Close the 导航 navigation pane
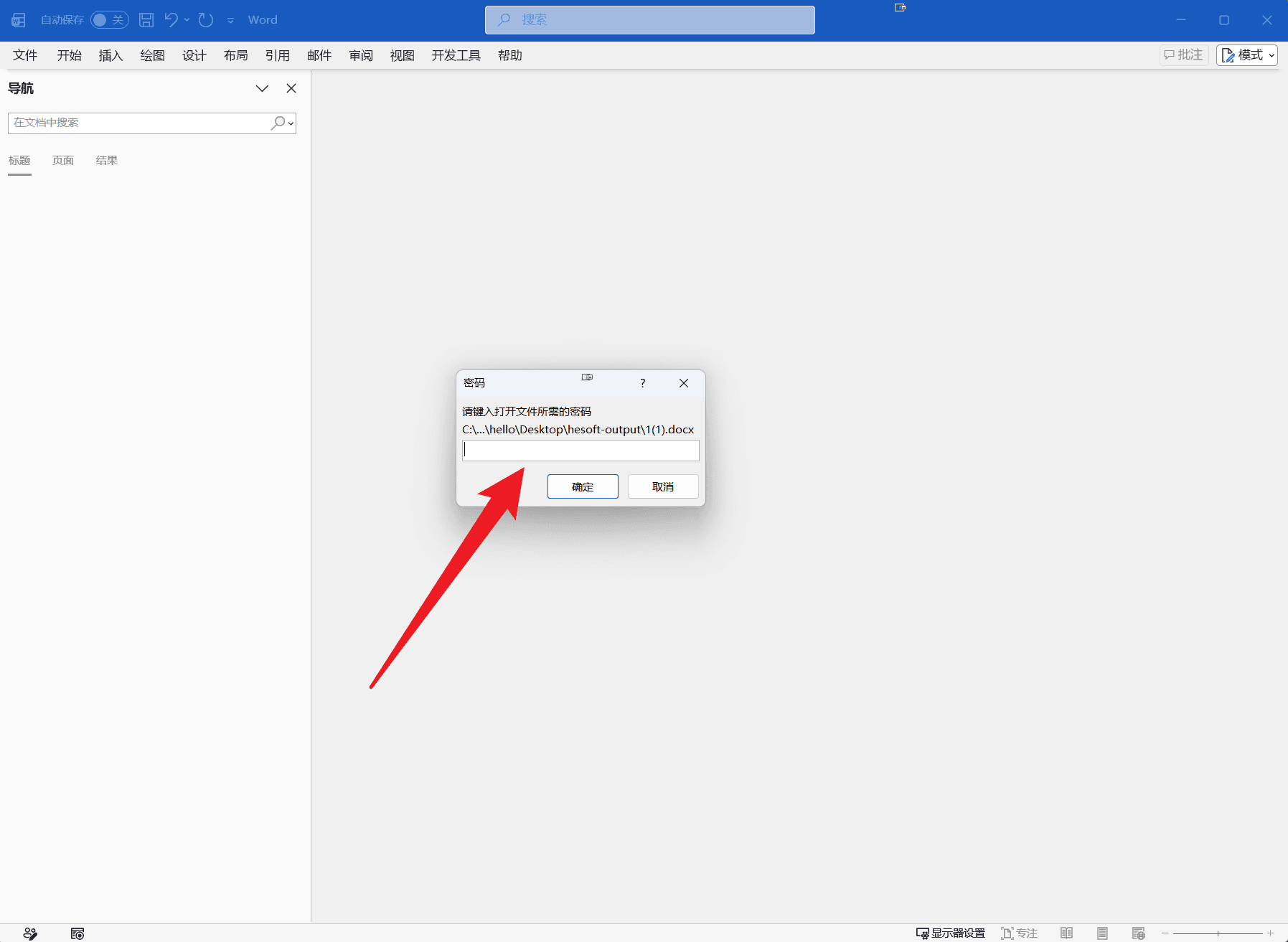 [x=291, y=88]
